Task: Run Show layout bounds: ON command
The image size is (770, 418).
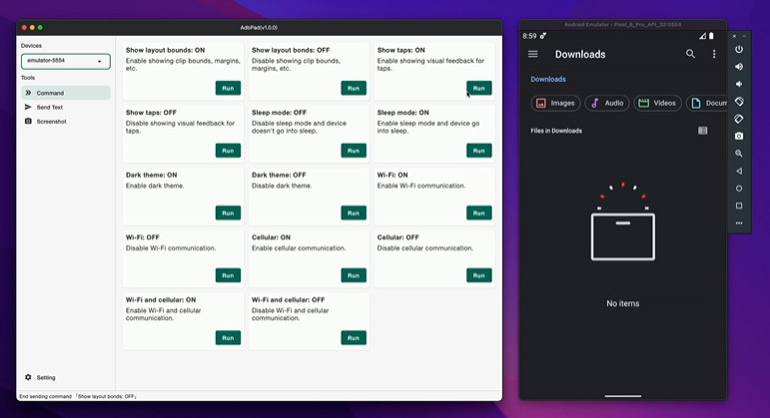Action: coord(228,89)
